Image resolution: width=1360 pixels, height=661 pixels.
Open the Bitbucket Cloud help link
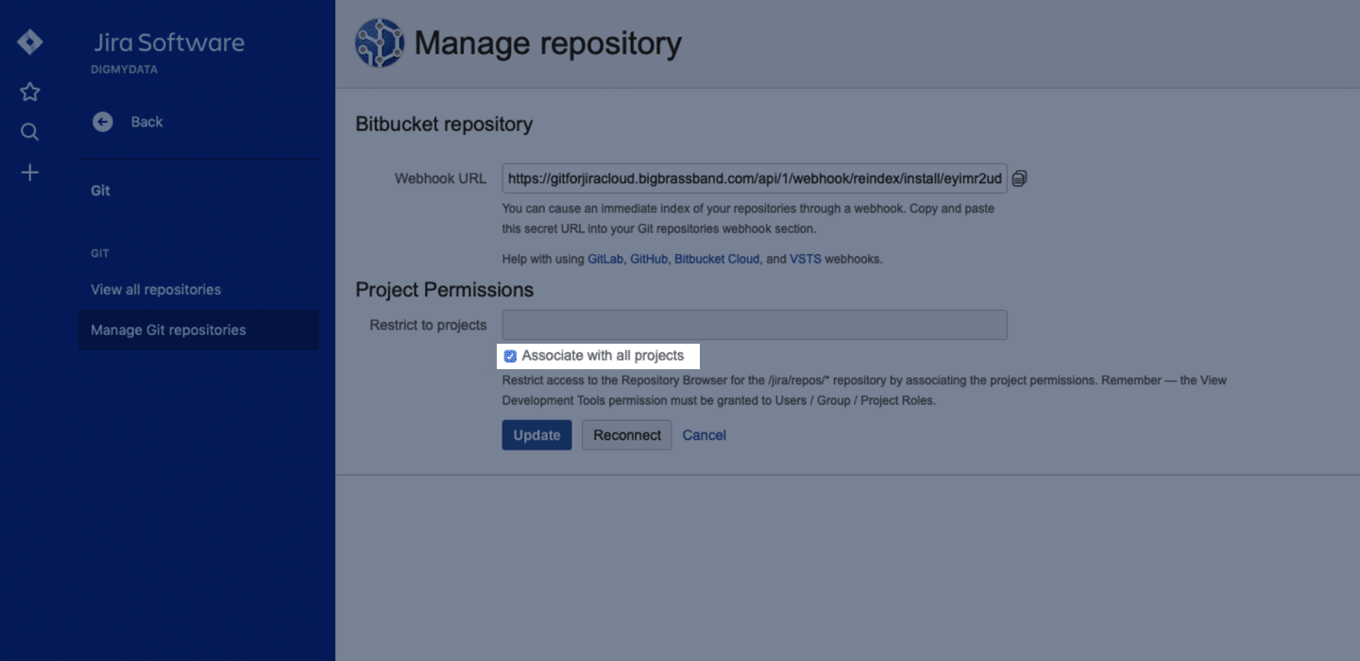[x=717, y=259]
